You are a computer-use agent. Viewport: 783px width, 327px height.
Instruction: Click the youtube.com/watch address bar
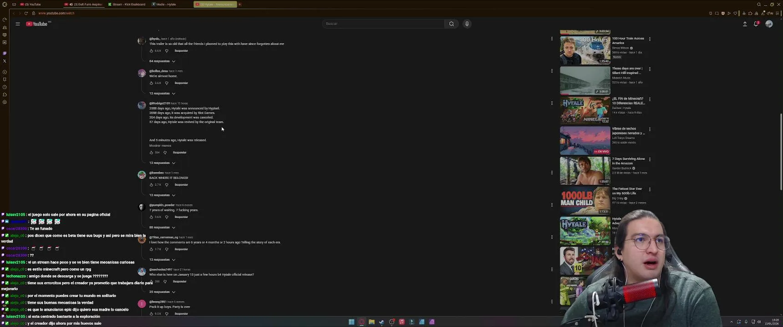56,13
